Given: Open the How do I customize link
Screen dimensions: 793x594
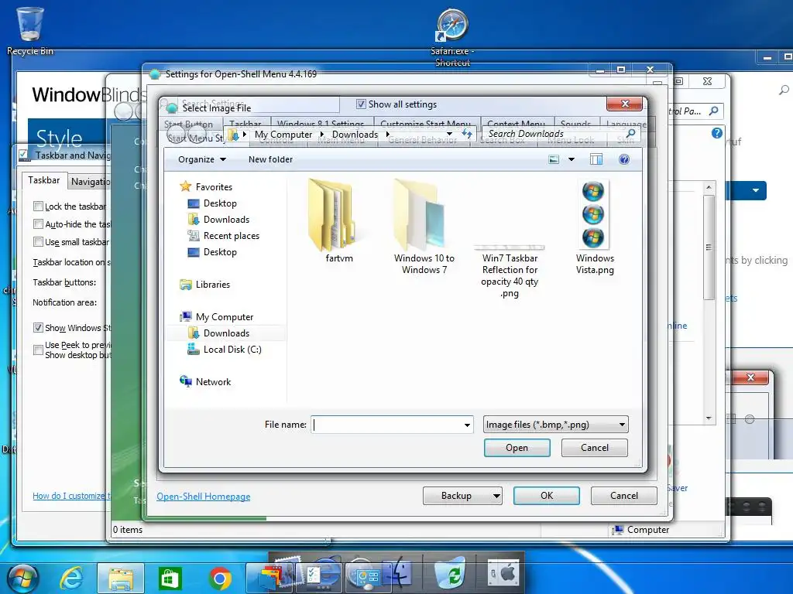Looking at the screenshot, I should [x=70, y=496].
